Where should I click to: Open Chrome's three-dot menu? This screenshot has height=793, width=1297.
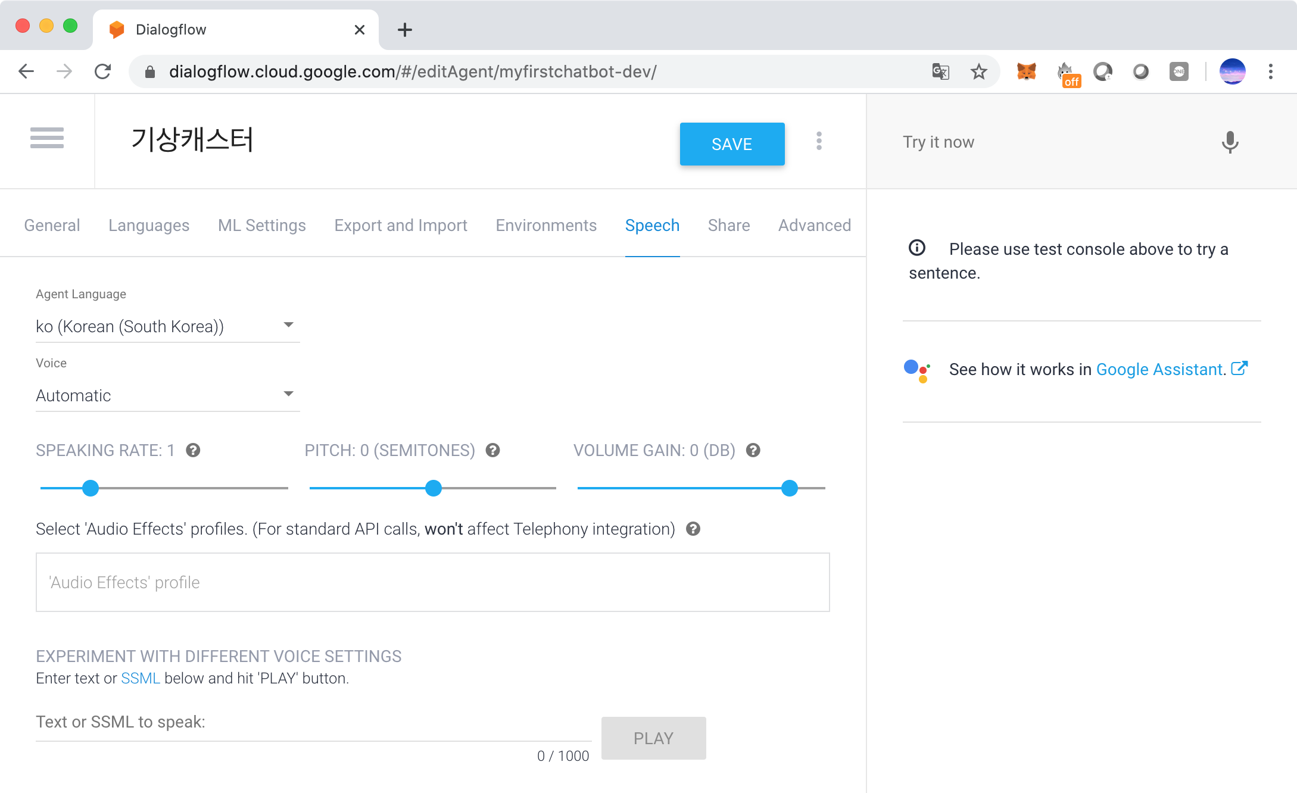(x=1270, y=72)
